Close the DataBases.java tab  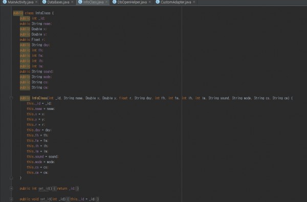click(x=72, y=2)
